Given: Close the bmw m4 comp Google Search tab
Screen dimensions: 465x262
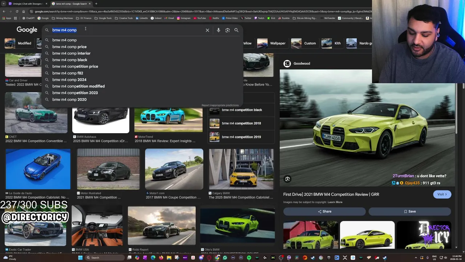Looking at the screenshot, I should click(90, 4).
